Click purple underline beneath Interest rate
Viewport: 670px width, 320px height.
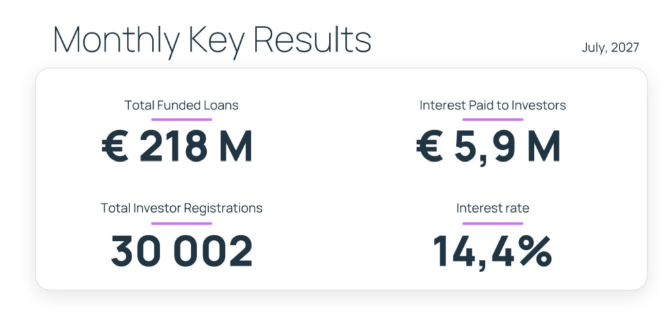[493, 223]
